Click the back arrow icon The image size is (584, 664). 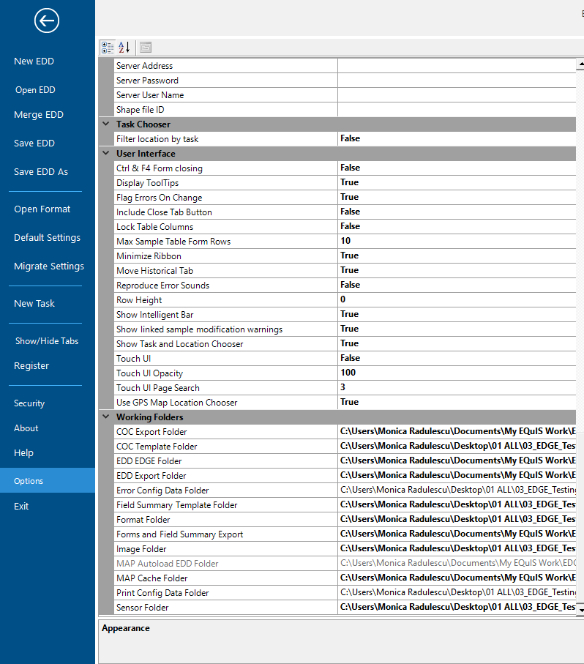tap(47, 20)
